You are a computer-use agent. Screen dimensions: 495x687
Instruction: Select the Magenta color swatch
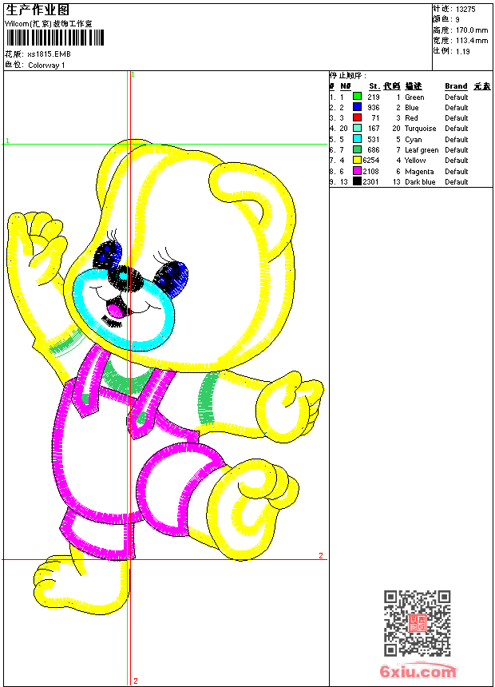357,171
